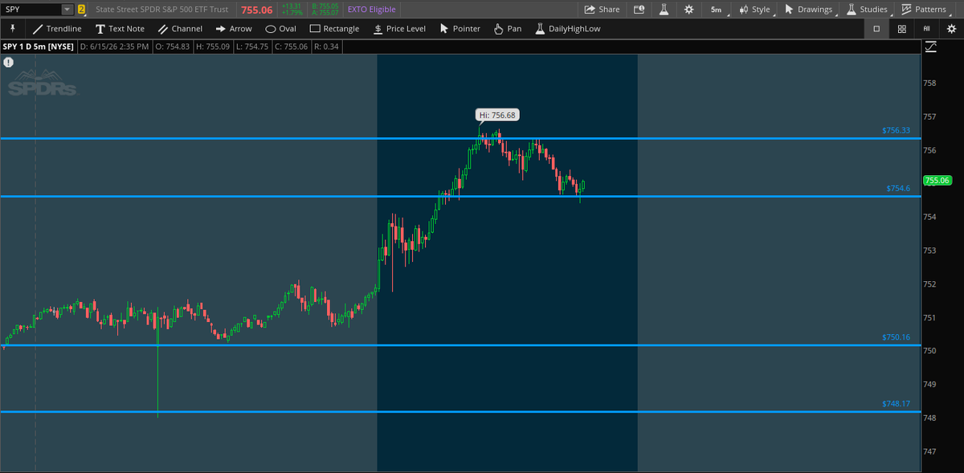Click the R: 0.34 range value
Screen dimensions: 964x473
pyautogui.click(x=325, y=47)
